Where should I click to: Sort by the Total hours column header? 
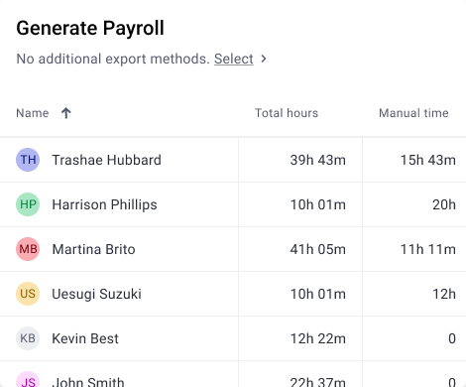pos(287,113)
